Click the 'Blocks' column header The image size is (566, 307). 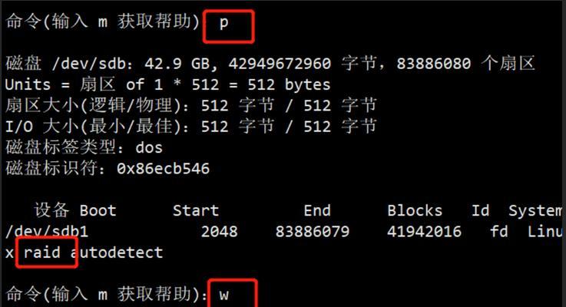click(x=415, y=210)
